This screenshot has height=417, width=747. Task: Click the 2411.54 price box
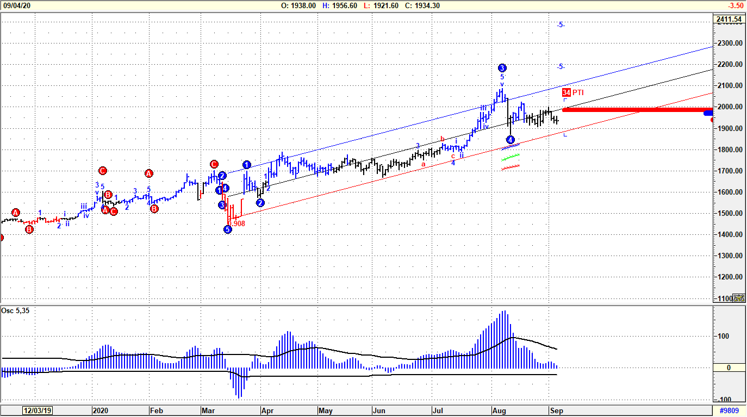(x=729, y=20)
